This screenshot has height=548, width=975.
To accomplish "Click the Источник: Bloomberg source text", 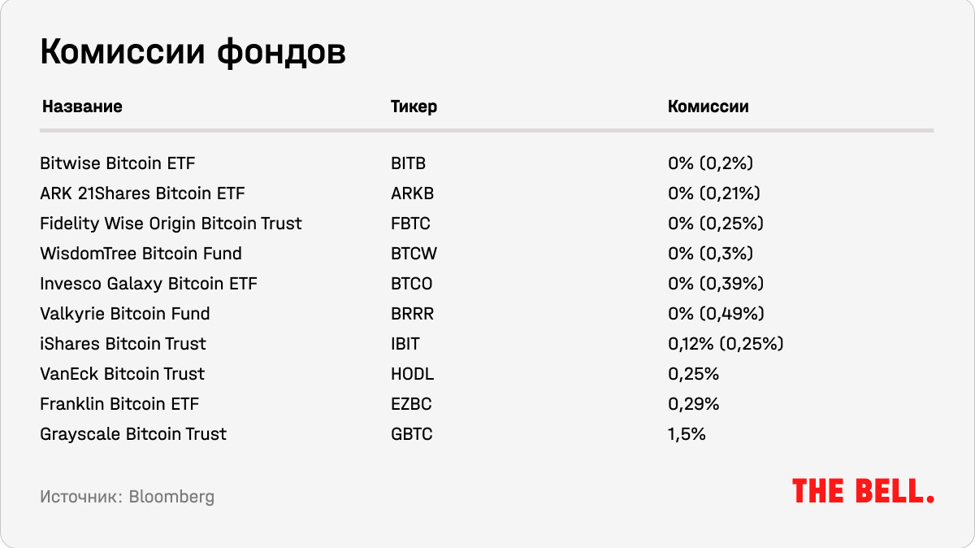I will tap(127, 497).
